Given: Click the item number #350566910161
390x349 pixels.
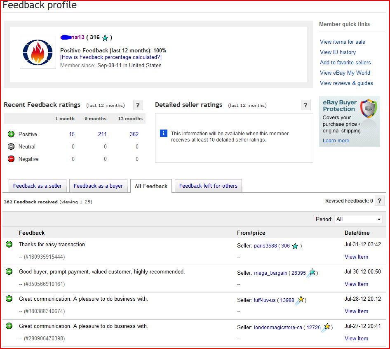Looking at the screenshot, I should [x=44, y=284].
